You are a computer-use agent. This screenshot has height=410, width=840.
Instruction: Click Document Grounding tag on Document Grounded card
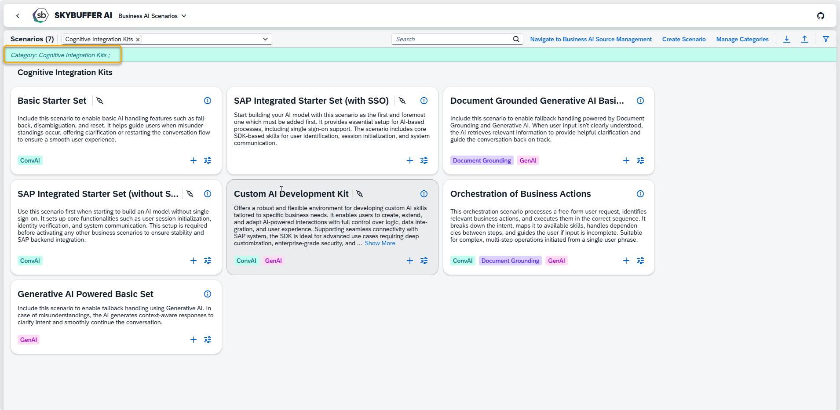coord(482,160)
